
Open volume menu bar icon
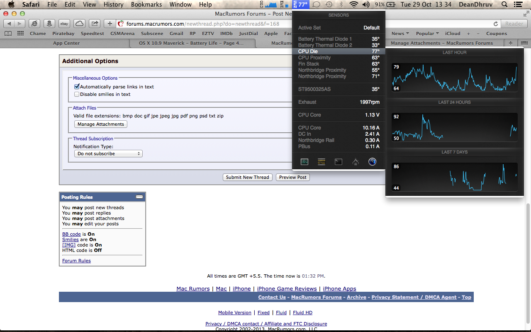[x=366, y=4]
